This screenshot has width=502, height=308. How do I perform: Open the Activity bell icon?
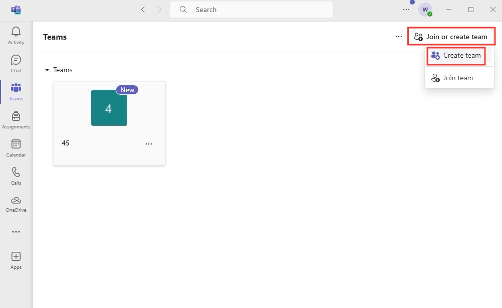click(16, 32)
